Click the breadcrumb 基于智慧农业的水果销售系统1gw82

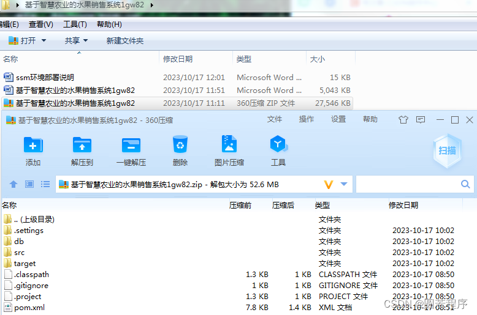point(84,5)
